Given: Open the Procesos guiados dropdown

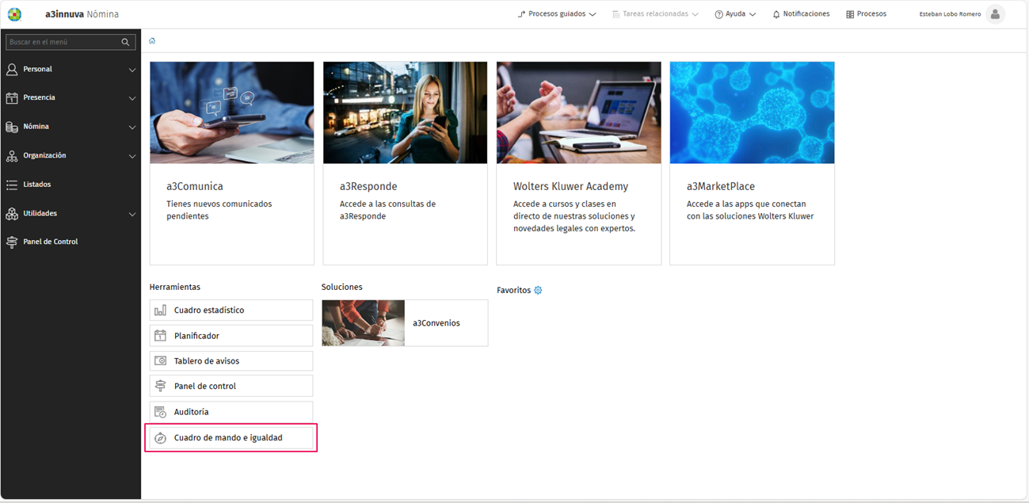Looking at the screenshot, I should [x=556, y=14].
